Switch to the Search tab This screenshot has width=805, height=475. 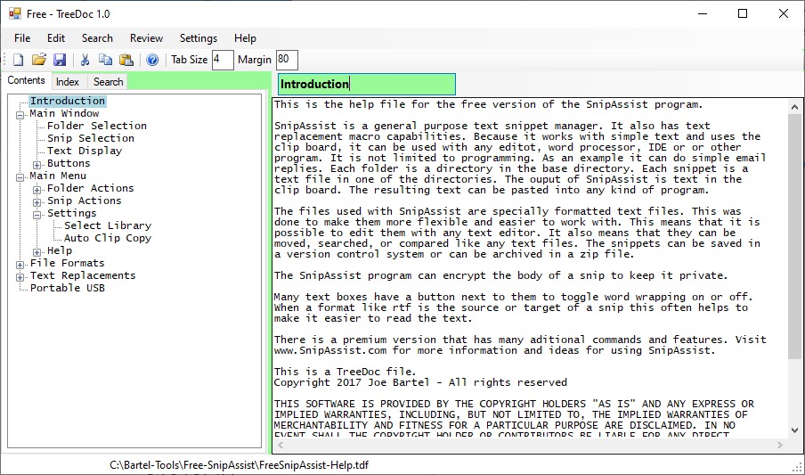point(109,82)
